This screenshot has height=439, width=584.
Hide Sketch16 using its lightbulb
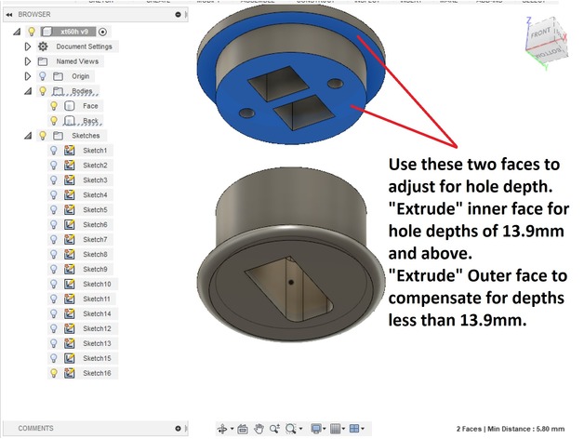tap(54, 373)
